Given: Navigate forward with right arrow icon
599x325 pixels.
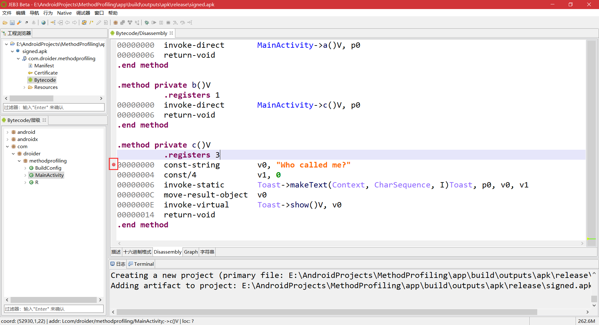Looking at the screenshot, I should (x=75, y=22).
